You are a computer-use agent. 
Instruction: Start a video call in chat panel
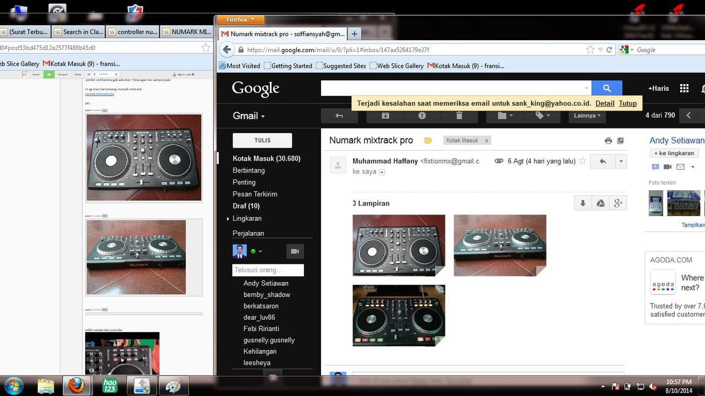(295, 251)
